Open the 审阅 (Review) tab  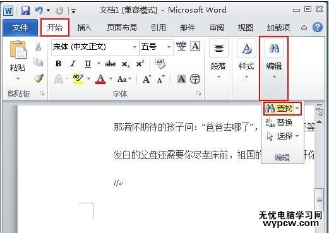tap(217, 28)
